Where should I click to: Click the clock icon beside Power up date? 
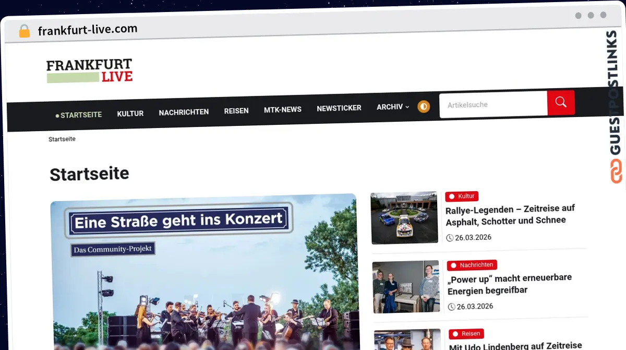452,307
